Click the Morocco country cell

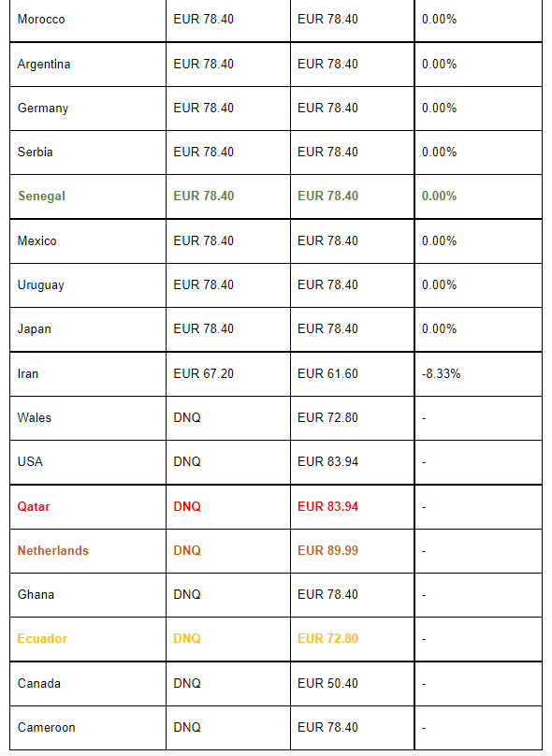tap(88, 20)
